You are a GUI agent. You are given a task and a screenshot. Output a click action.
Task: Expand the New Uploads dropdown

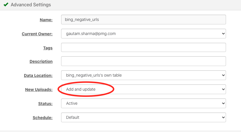[143, 89]
